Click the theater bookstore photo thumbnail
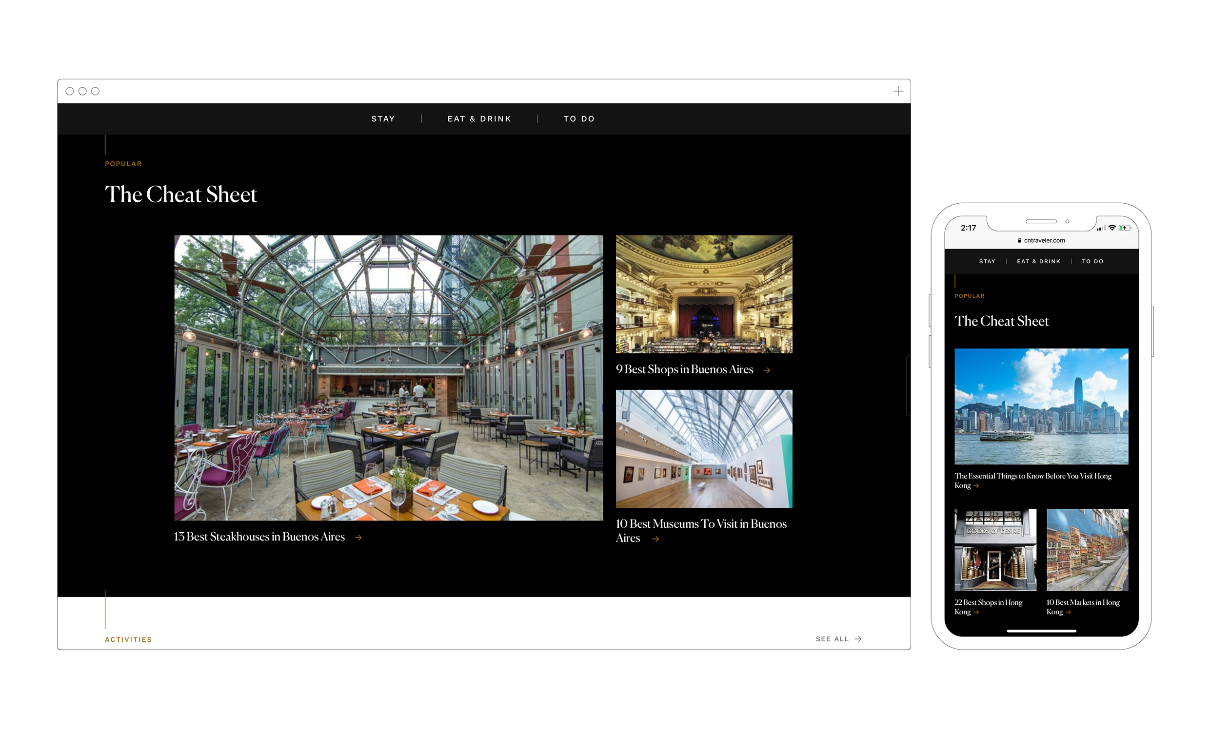The height and width of the screenshot is (731, 1211). [704, 294]
